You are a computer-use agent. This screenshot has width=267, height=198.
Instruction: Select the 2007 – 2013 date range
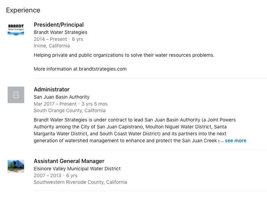click(47, 175)
